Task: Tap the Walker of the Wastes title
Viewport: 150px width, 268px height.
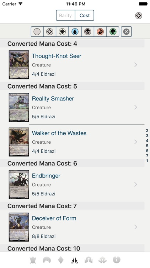Action: [59, 133]
